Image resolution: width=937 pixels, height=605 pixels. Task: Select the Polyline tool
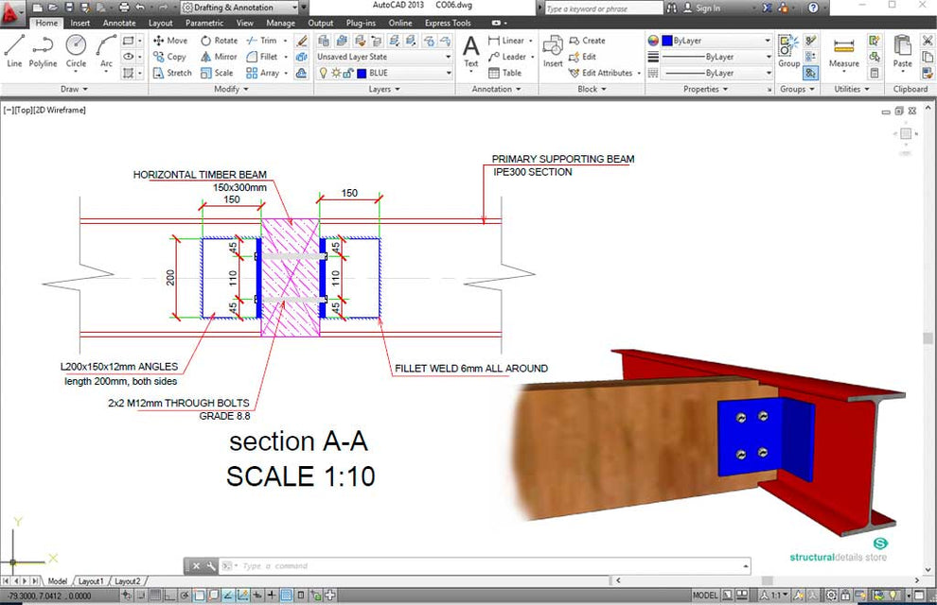[x=43, y=52]
